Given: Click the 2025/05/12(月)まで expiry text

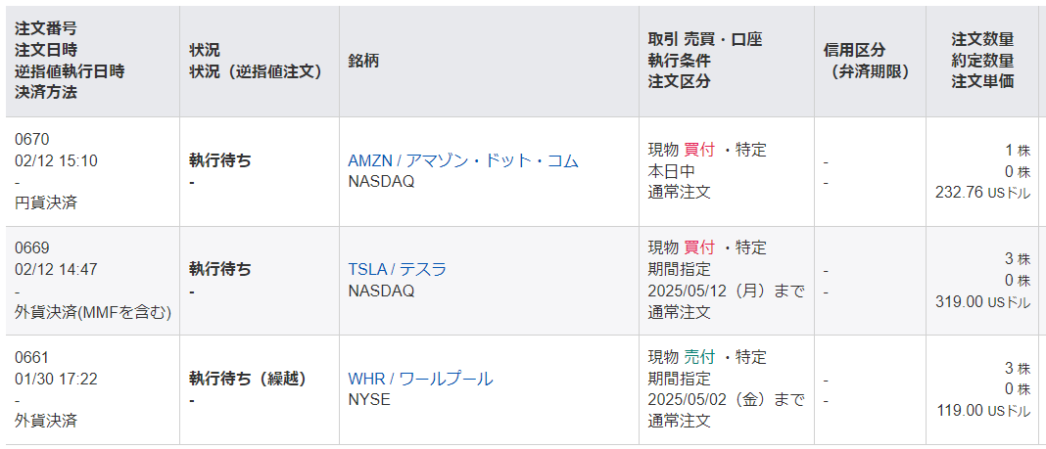Looking at the screenshot, I should tap(726, 291).
